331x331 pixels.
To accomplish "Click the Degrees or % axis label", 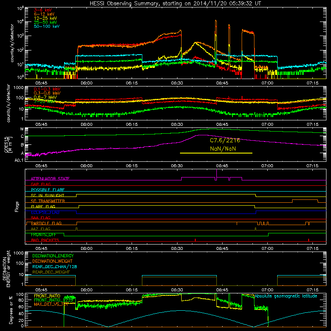I will [x=11, y=310].
